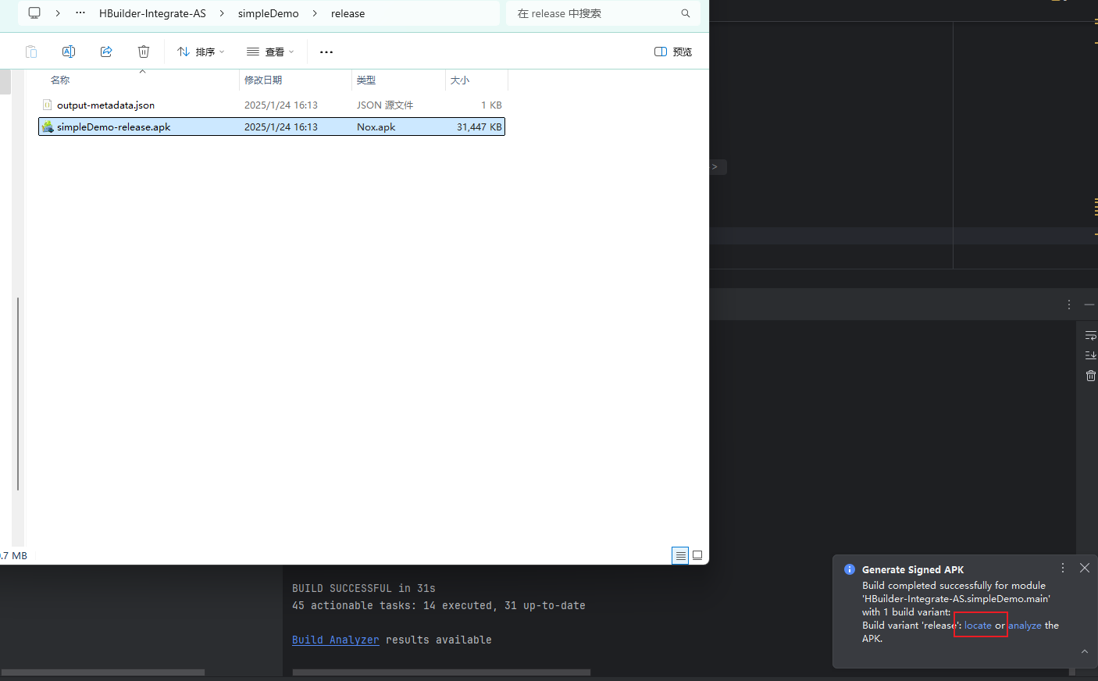Screen dimensions: 1098x681
Task: Click locate link in notification
Action: 978,626
